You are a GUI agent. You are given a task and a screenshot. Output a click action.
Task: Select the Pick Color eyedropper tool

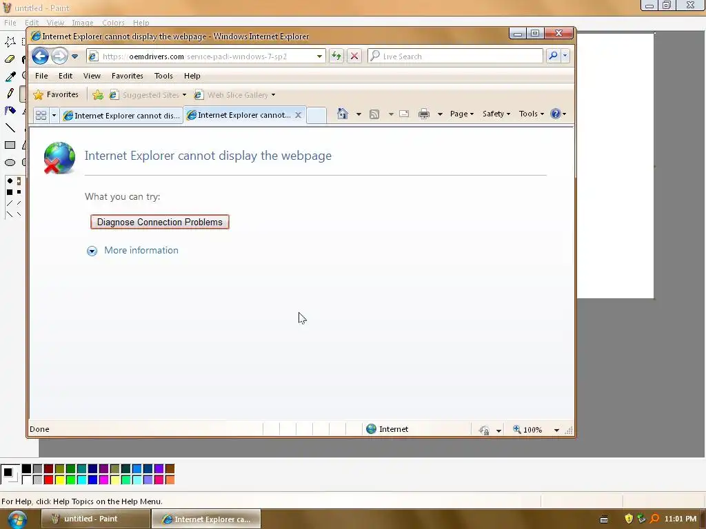point(10,76)
